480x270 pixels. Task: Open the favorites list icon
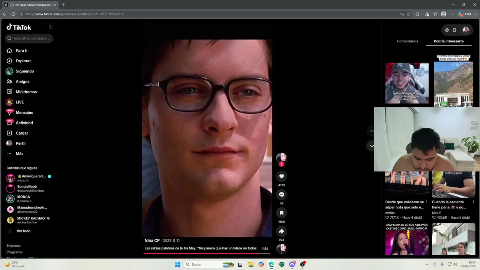pyautogui.click(x=435, y=14)
